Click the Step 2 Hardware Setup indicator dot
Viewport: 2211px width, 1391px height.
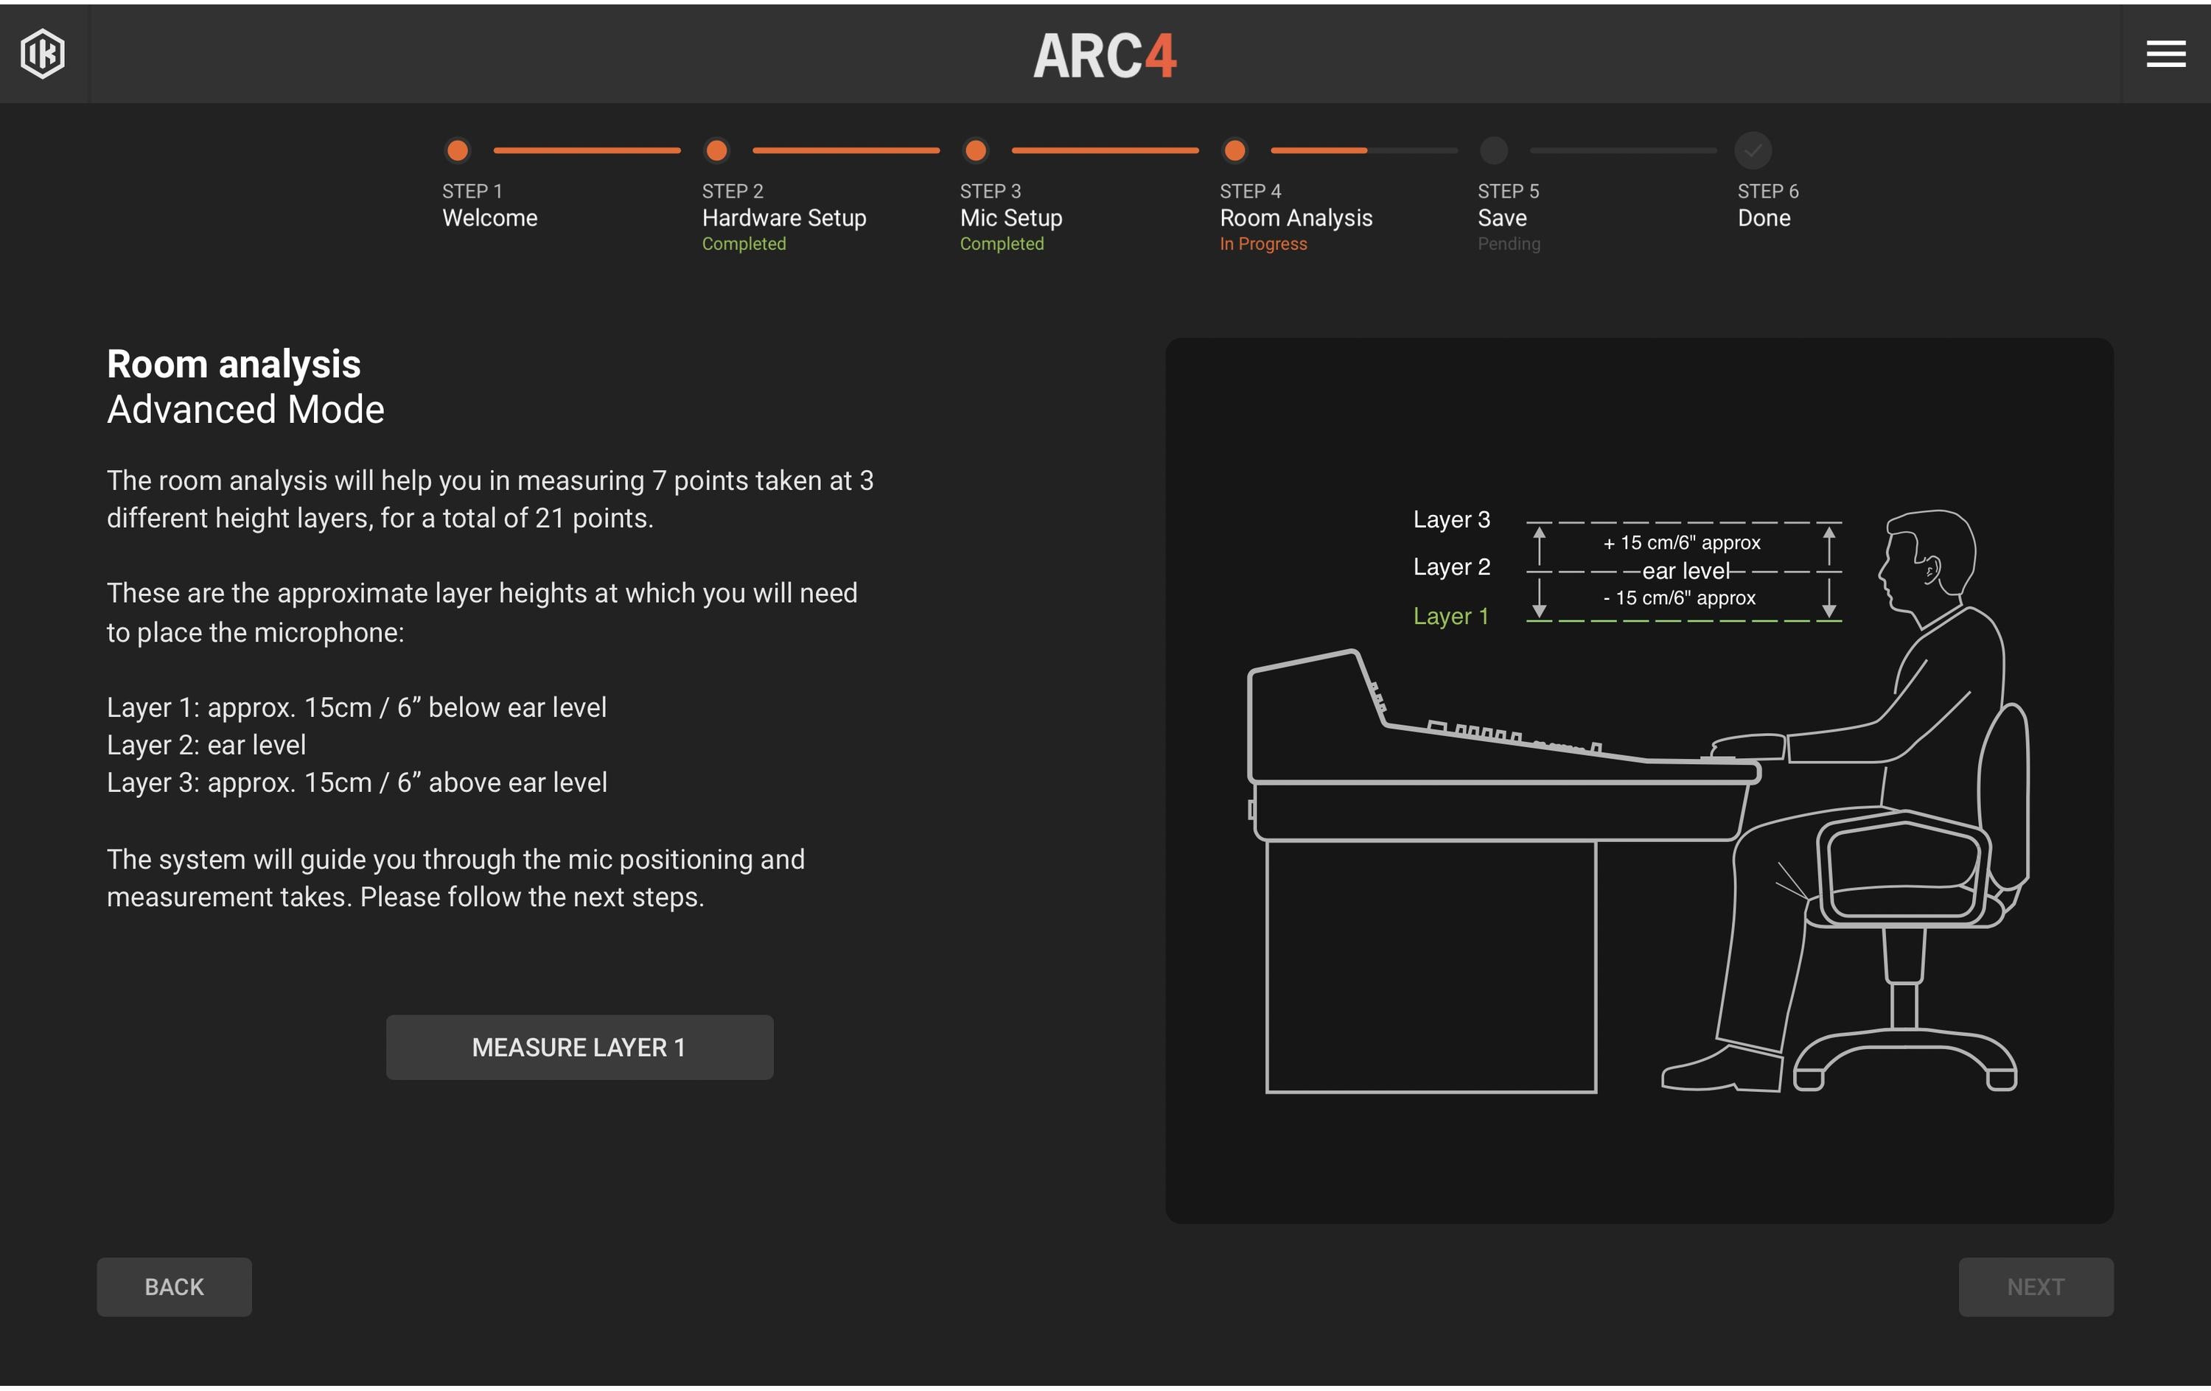[x=716, y=150]
